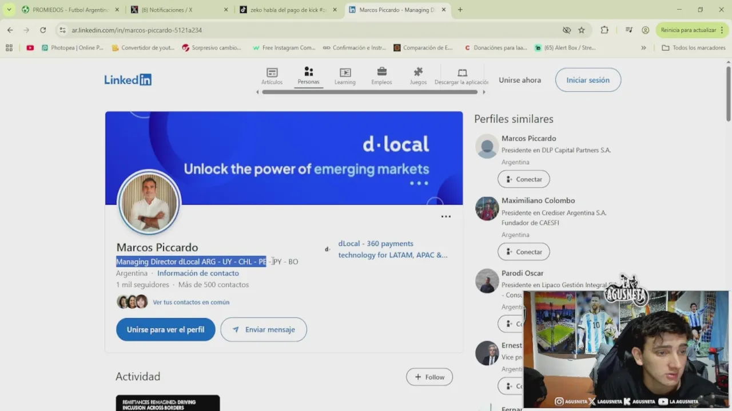Open the tab search dropdown arrow
This screenshot has width=732, height=411.
point(9,10)
